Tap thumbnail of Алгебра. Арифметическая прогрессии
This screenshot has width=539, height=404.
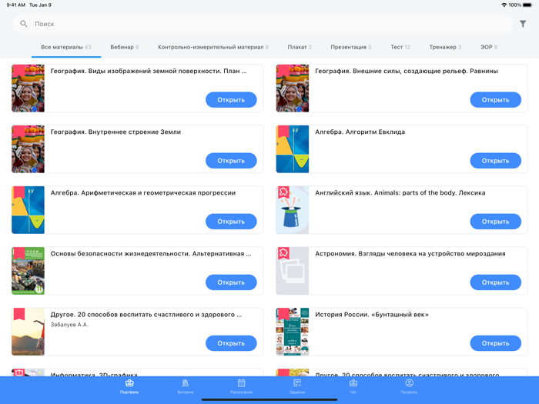pos(28,210)
